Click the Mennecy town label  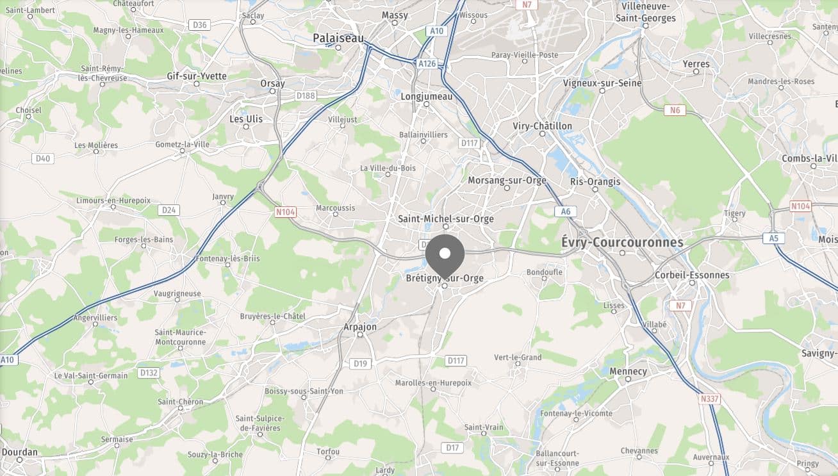[628, 372]
